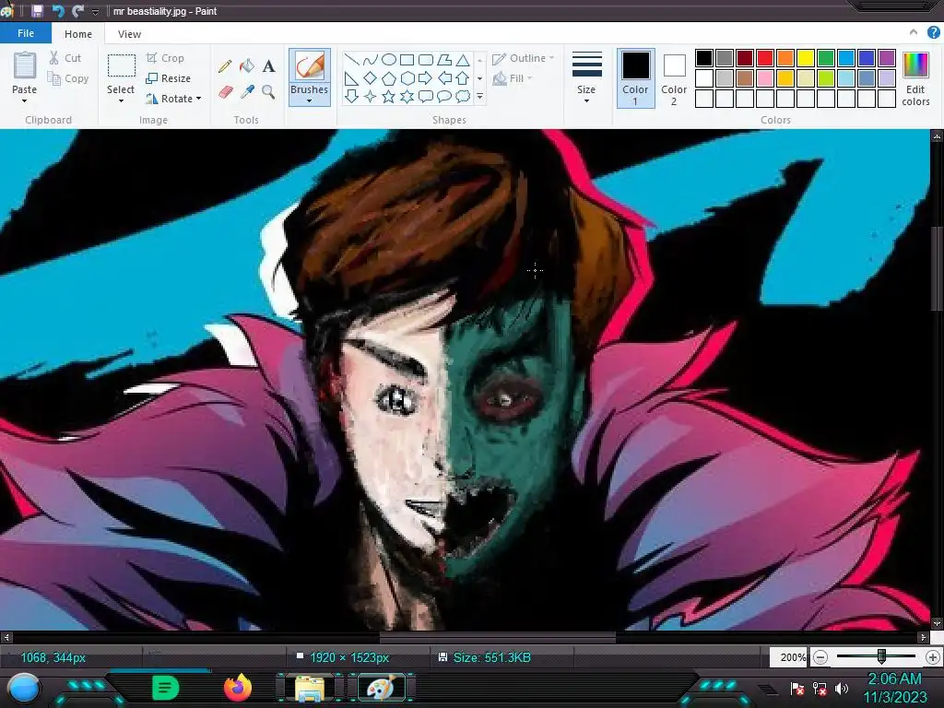Click the Redo arrow in title bar
This screenshot has width=944, height=708.
[77, 11]
